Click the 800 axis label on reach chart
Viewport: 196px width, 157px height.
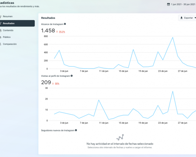click(x=46, y=36)
